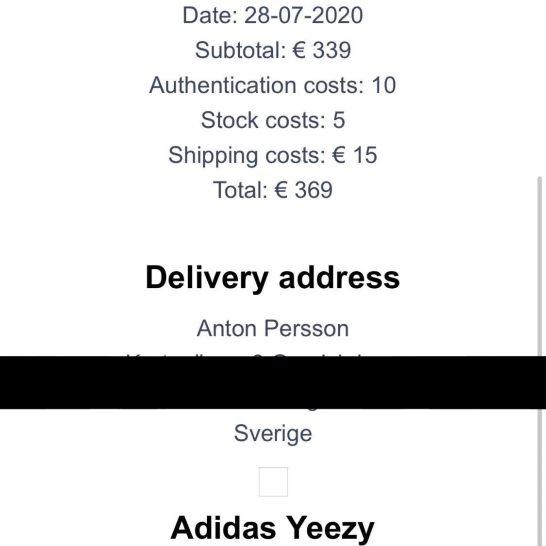
Task: Click the empty product image placeholder
Action: (273, 482)
